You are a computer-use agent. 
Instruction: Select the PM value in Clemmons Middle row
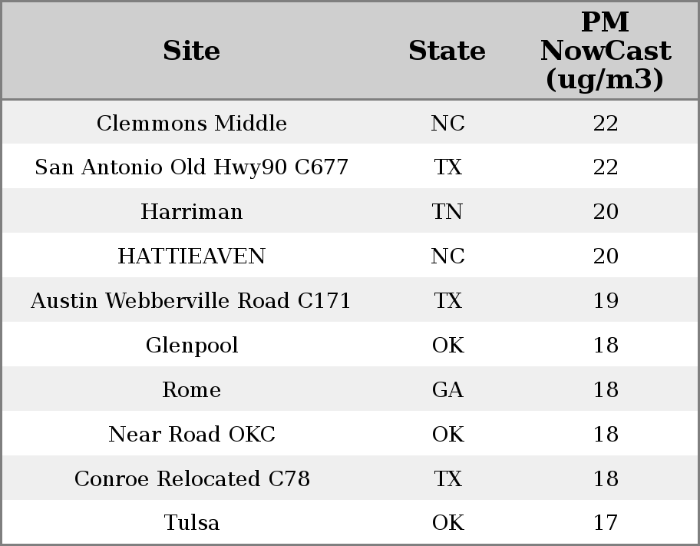click(x=606, y=124)
